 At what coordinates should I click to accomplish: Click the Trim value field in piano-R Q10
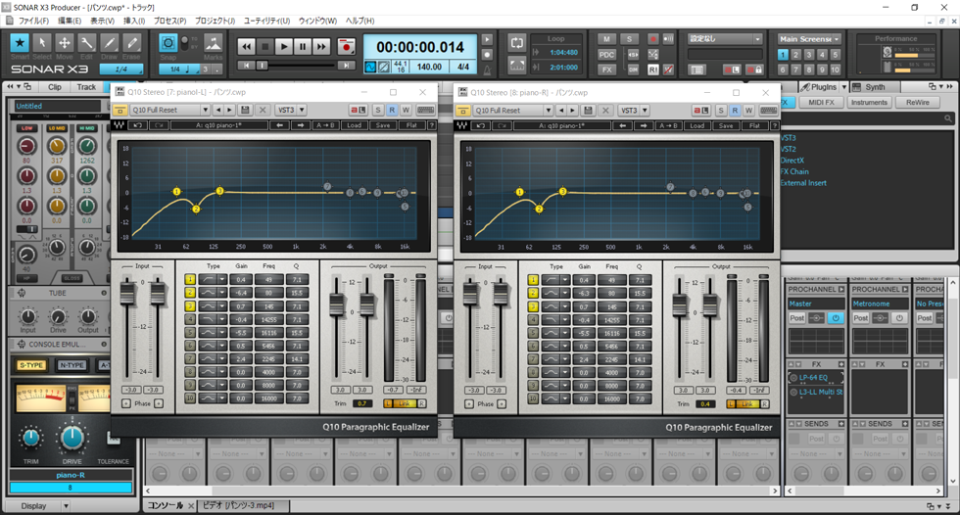[x=706, y=404]
